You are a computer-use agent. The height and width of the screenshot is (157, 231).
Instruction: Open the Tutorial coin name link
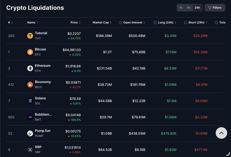click(x=41, y=33)
